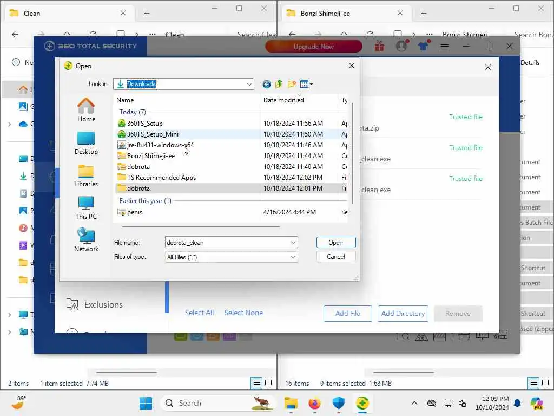This screenshot has height=416, width=554.
Task: Open the theme shirt icon in 360 Security
Action: coord(423,46)
